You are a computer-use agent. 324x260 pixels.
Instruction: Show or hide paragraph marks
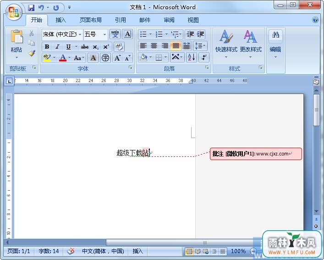tap(204, 57)
